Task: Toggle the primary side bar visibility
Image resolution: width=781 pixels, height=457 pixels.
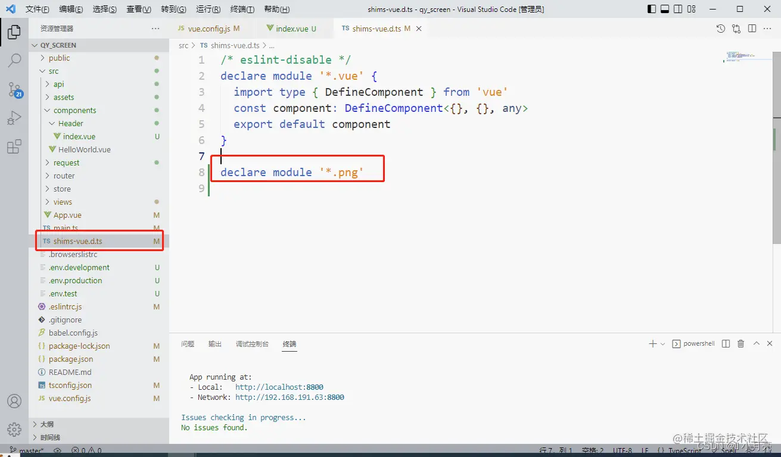Action: tap(651, 9)
